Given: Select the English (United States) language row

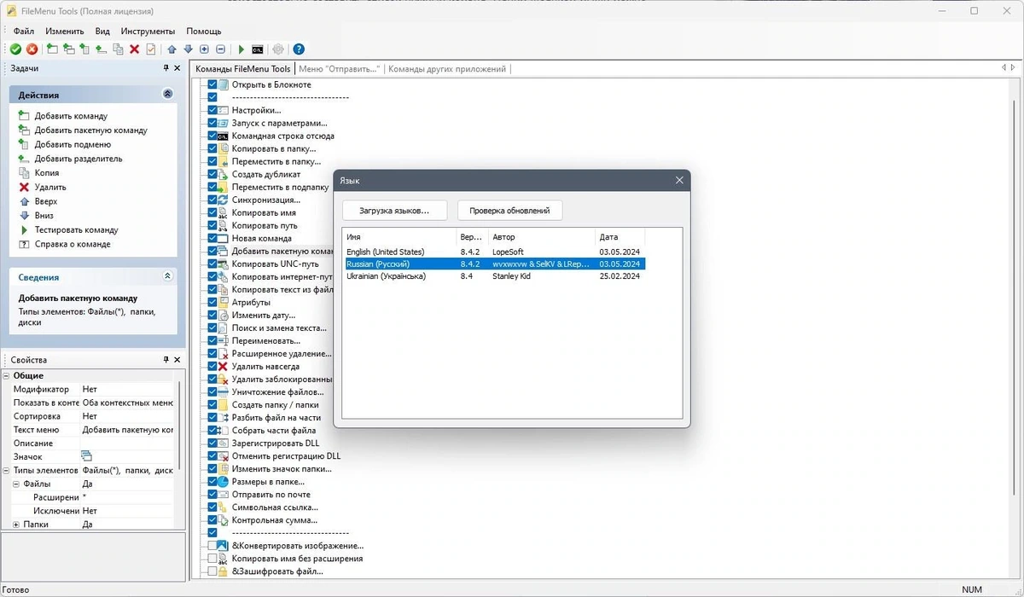Looking at the screenshot, I should coord(494,252).
